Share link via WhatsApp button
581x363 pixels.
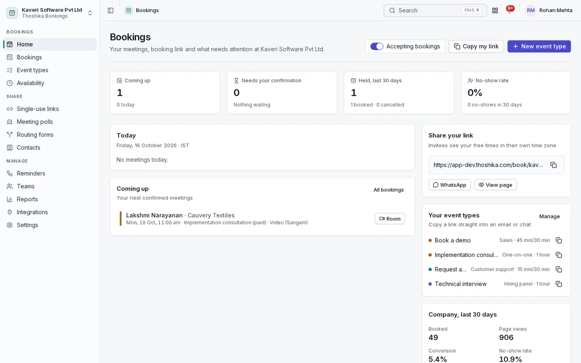(449, 185)
